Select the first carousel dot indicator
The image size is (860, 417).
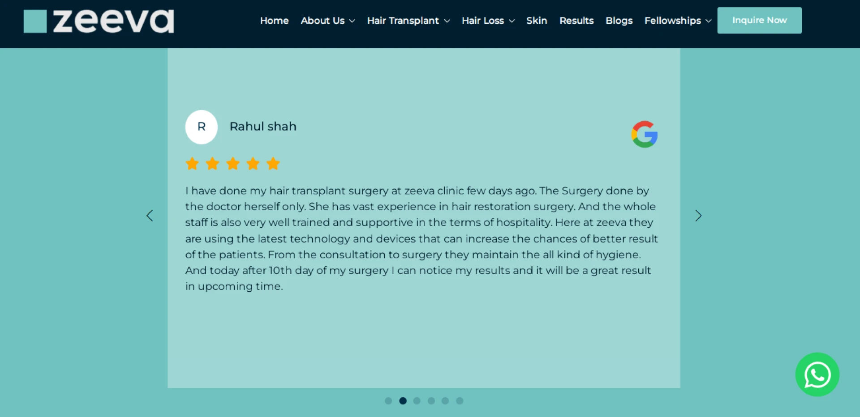point(388,401)
